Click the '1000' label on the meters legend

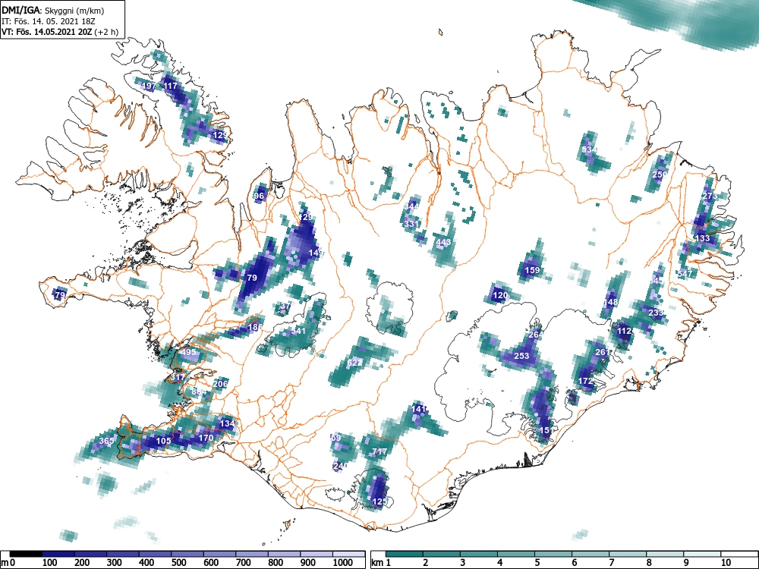[x=343, y=563]
